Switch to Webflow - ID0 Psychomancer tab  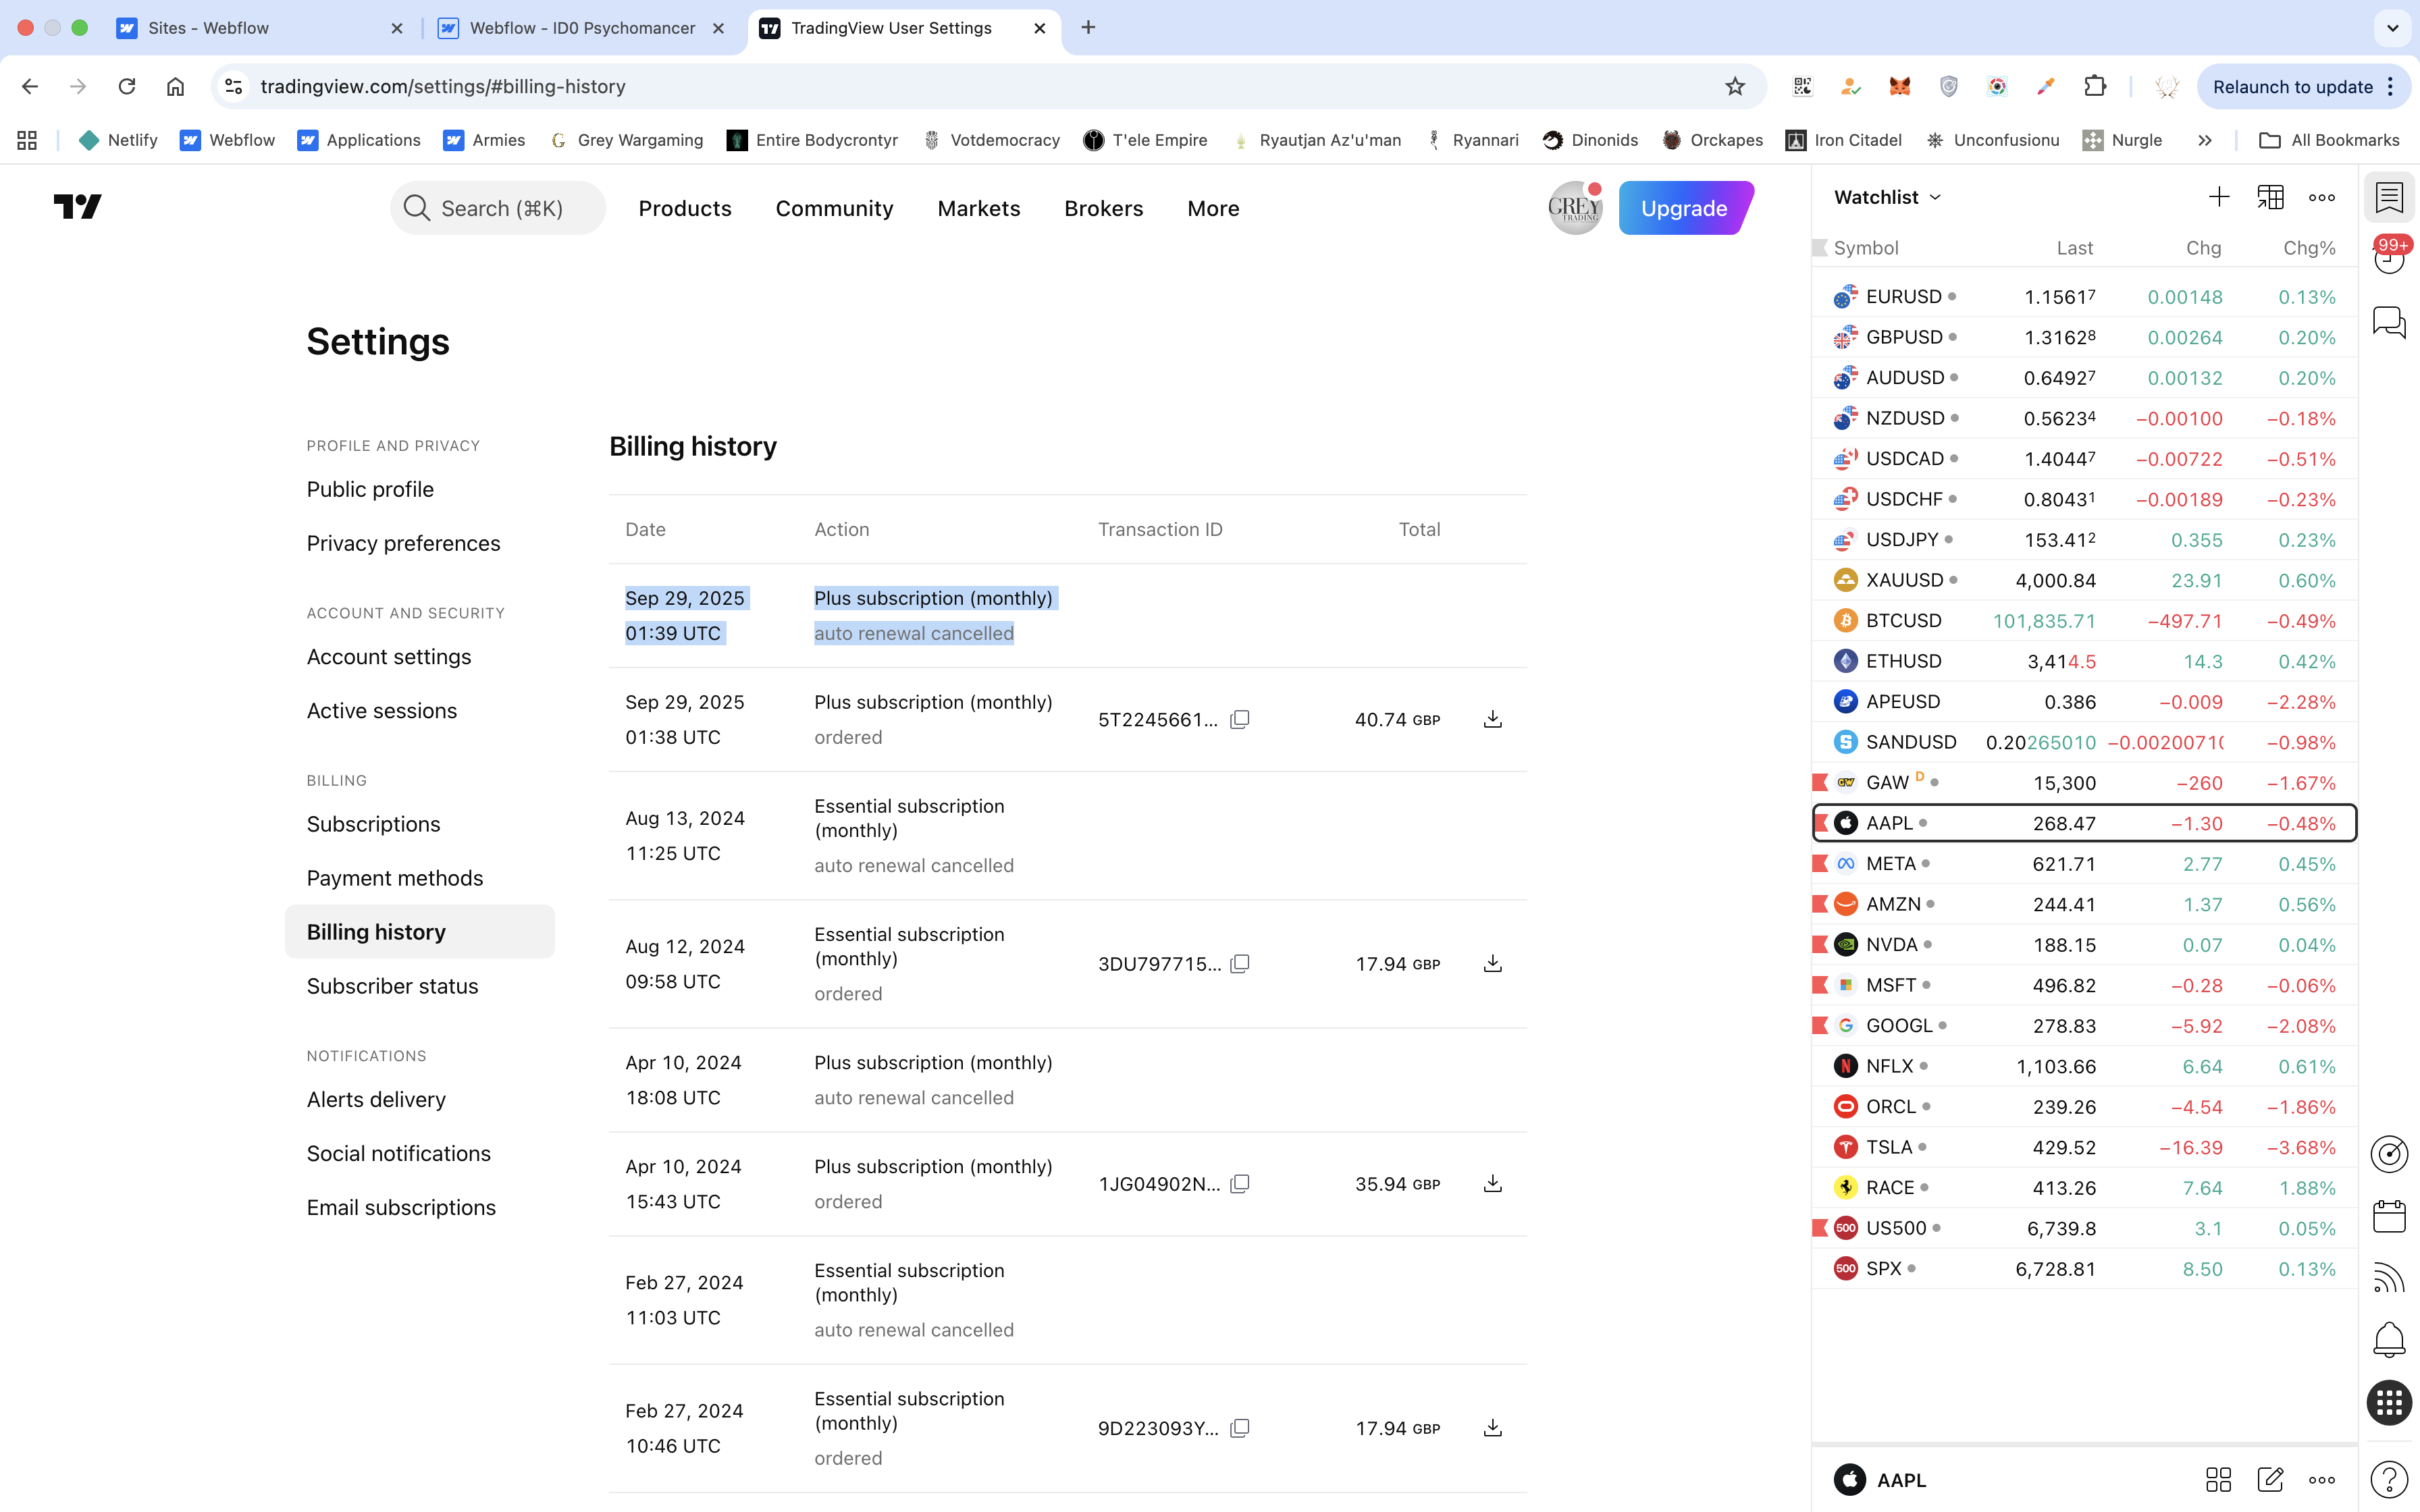pos(581,28)
